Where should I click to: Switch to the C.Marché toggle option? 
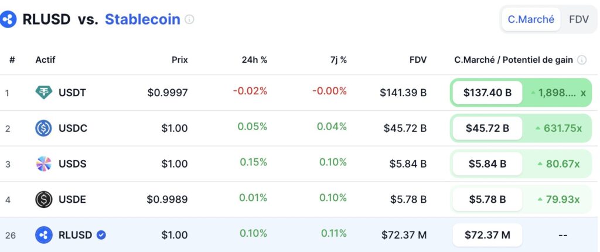tap(531, 19)
